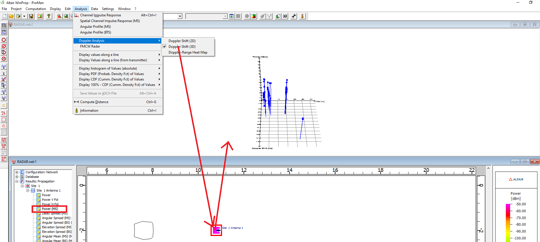Click the green plus window icon in the top toolbar
This screenshot has width=540, height=242.
coord(232,16)
